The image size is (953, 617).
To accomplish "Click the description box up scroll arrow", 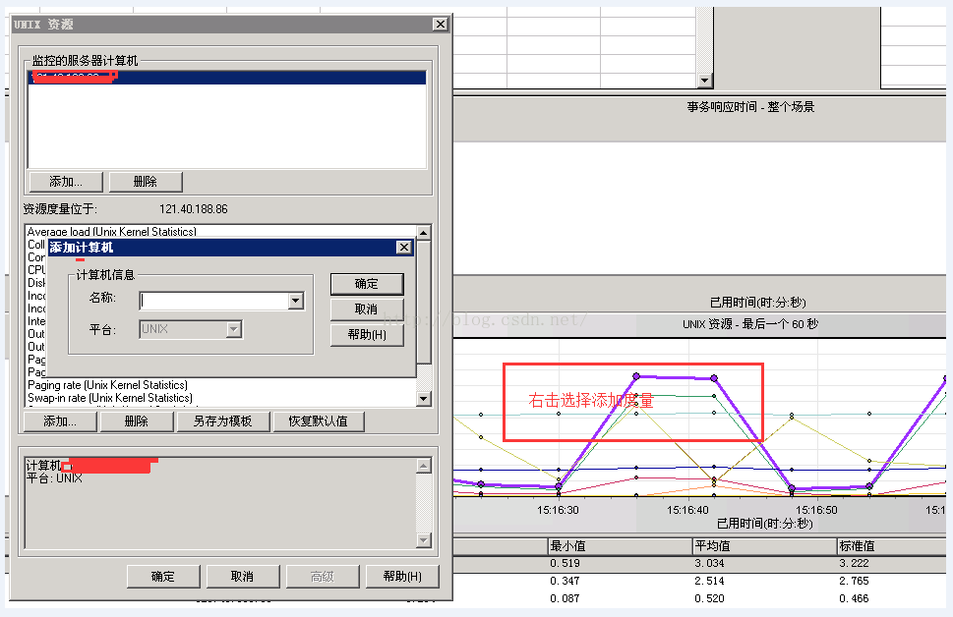I will (x=424, y=466).
